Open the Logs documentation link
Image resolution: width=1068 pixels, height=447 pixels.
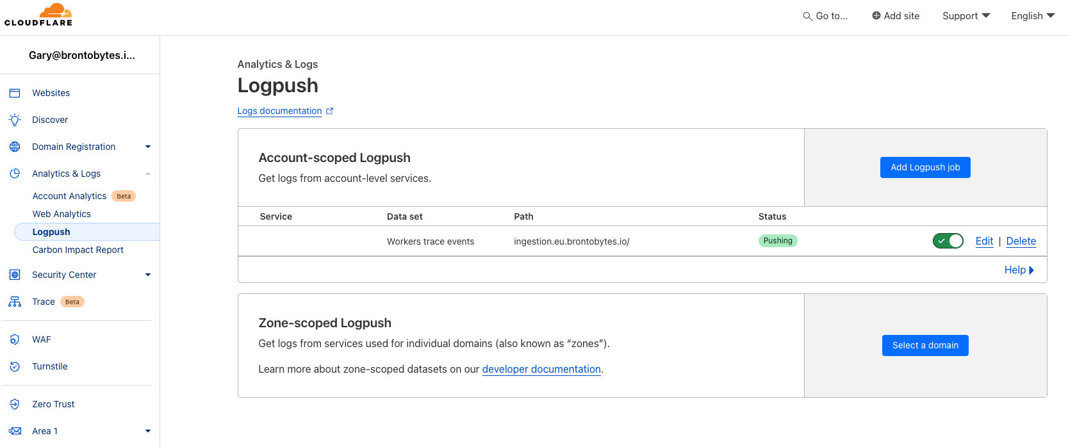click(279, 111)
